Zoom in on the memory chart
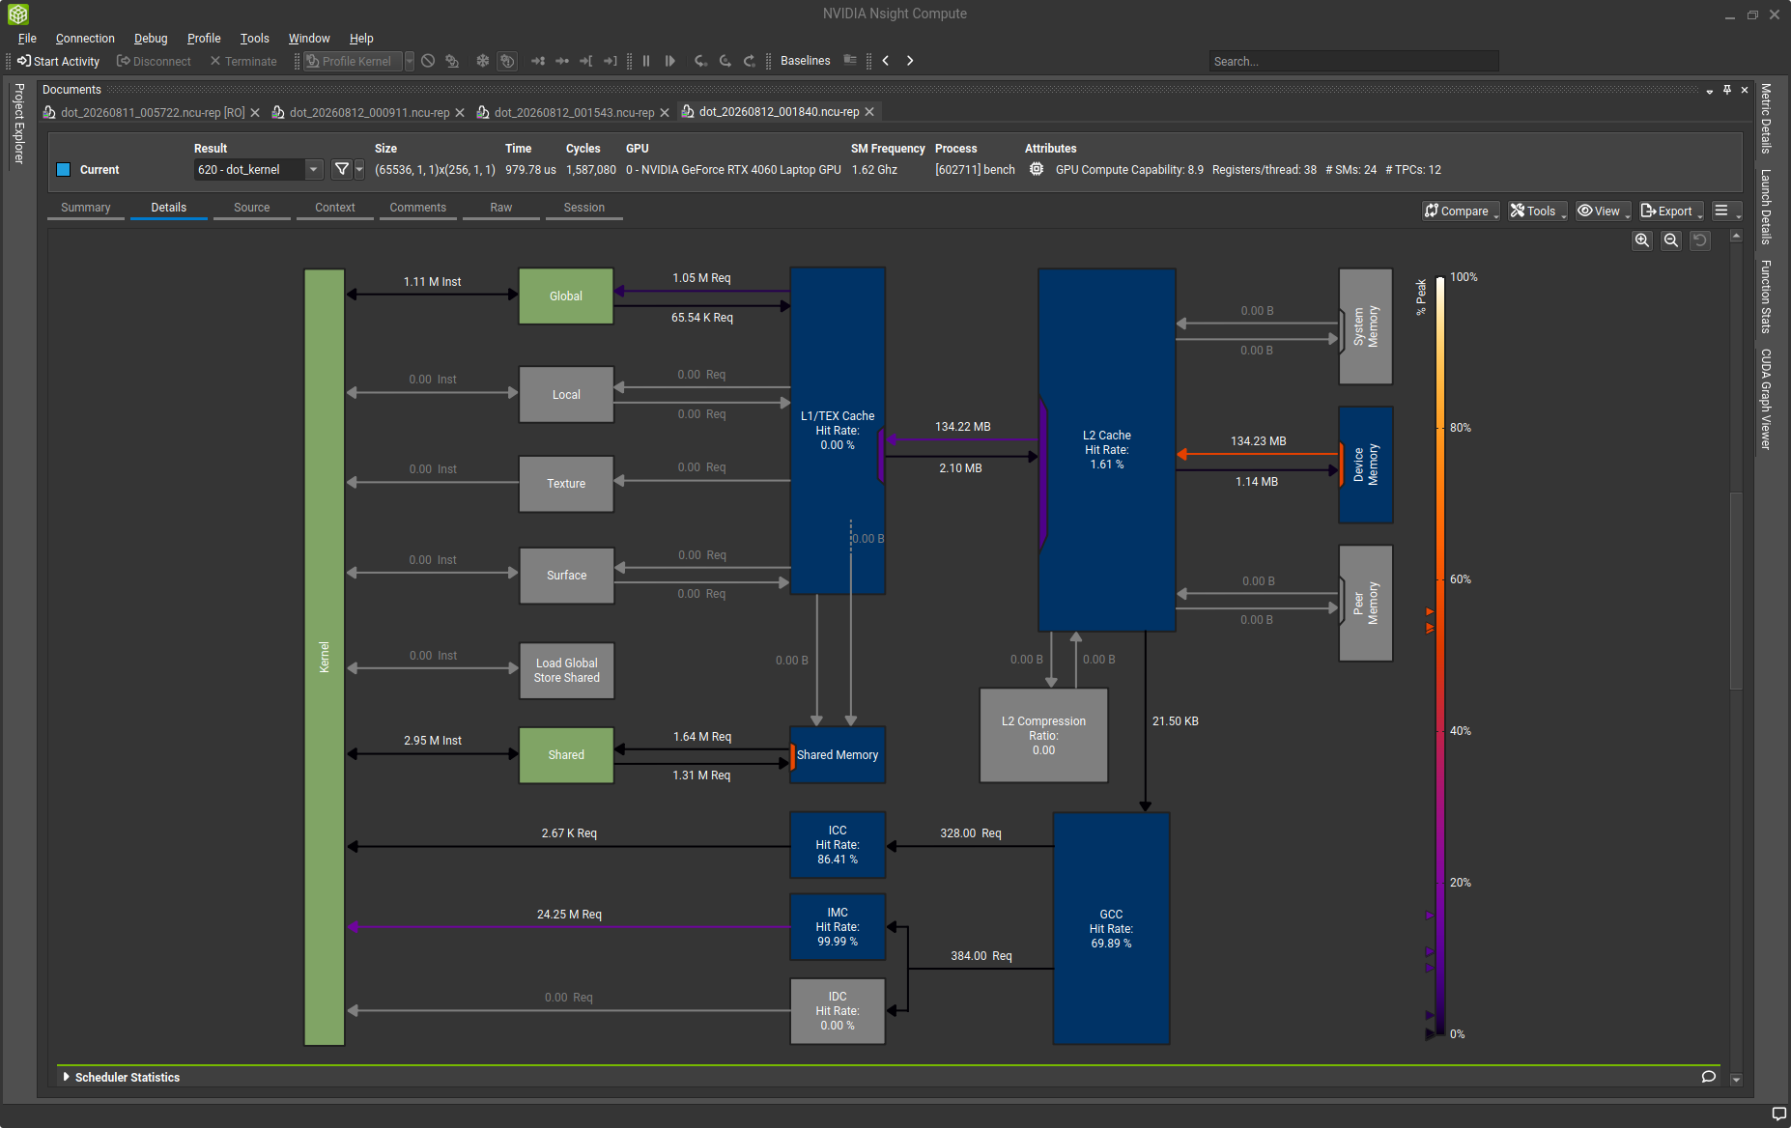The width and height of the screenshot is (1791, 1128). click(1642, 240)
